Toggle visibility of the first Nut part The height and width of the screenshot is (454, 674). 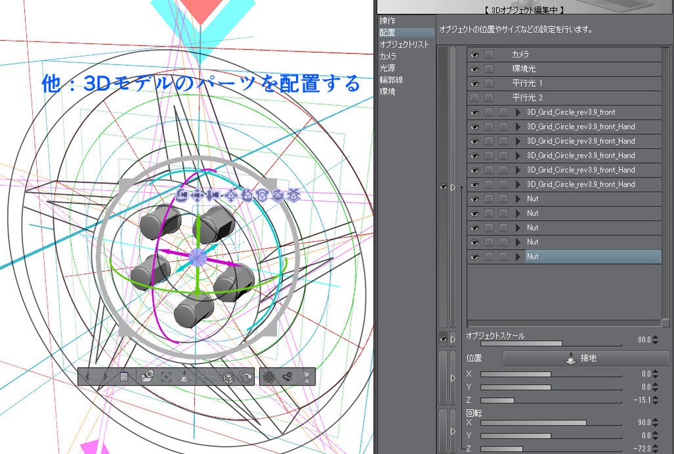coord(475,199)
